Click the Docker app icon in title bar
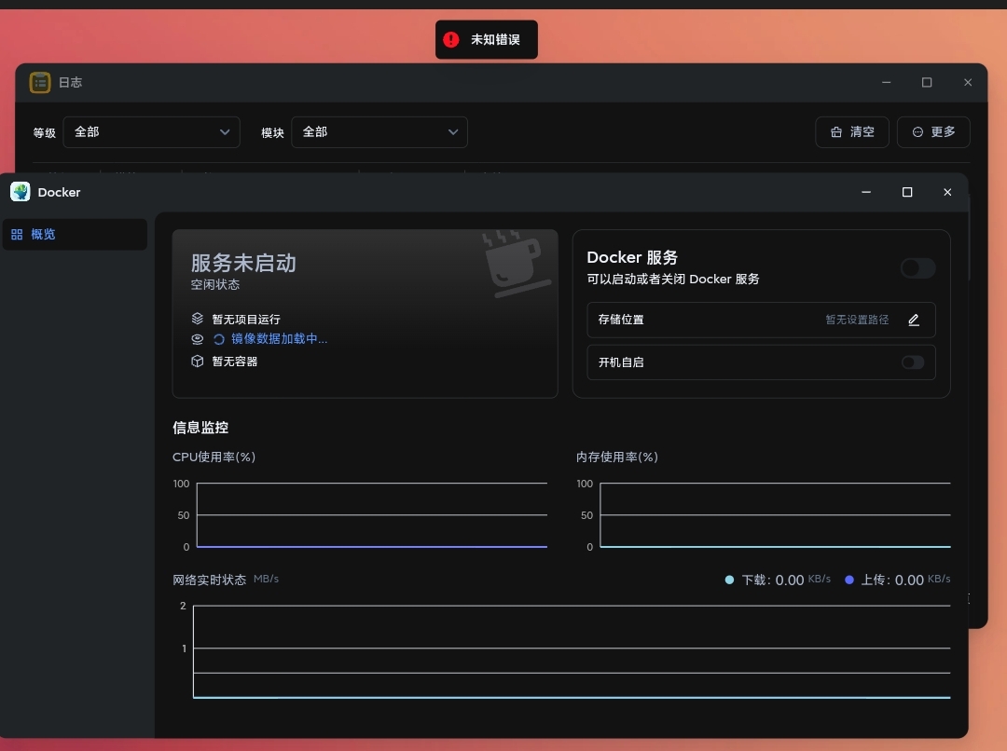Viewport: 1007px width, 751px height. [x=20, y=192]
